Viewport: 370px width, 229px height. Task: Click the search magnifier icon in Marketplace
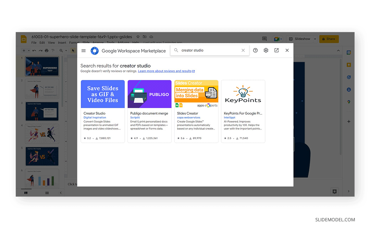click(176, 50)
